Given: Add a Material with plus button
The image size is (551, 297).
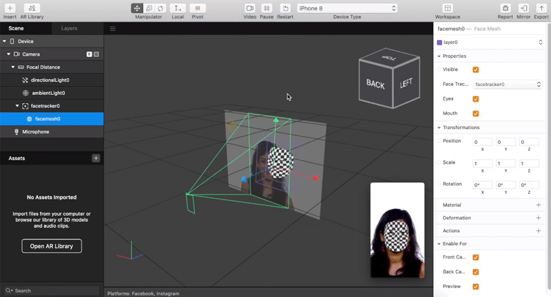Looking at the screenshot, I should pyautogui.click(x=539, y=205).
